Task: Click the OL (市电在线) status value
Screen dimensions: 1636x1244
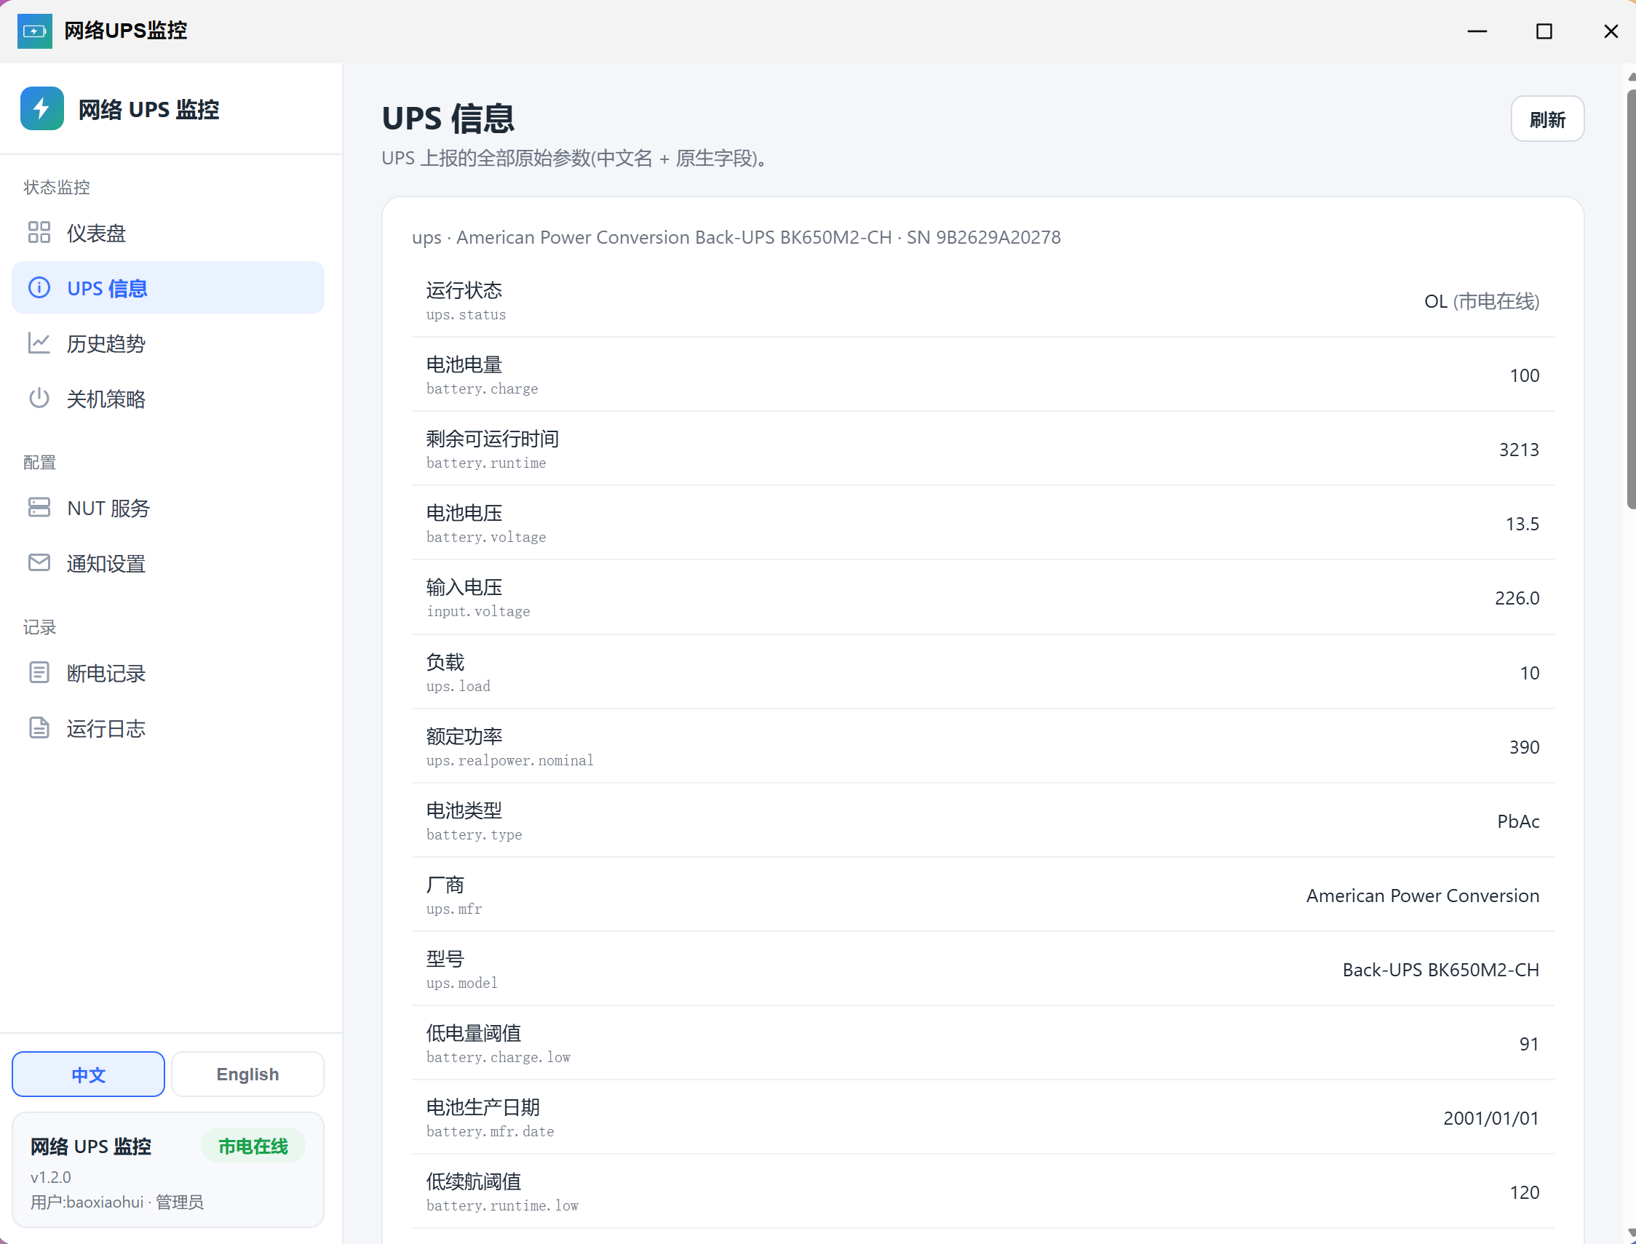Action: 1481,301
